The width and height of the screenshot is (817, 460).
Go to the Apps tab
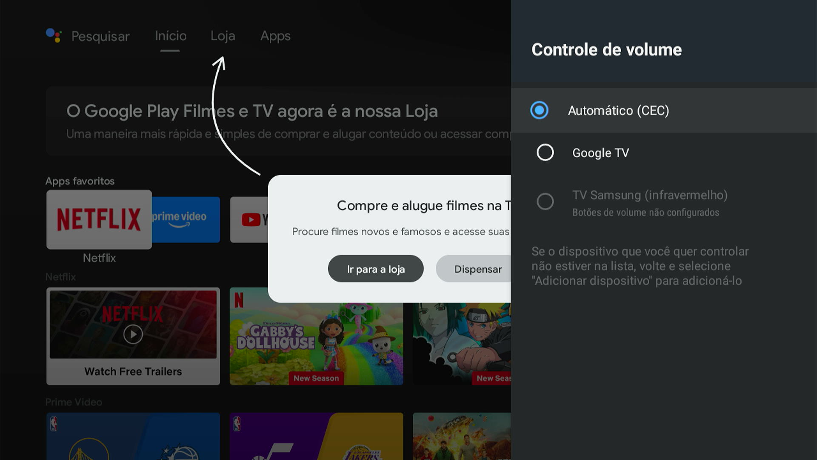tap(275, 36)
